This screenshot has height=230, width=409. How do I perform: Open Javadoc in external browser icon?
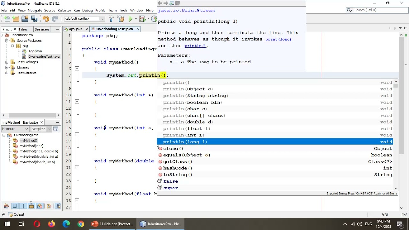pos(172,3)
